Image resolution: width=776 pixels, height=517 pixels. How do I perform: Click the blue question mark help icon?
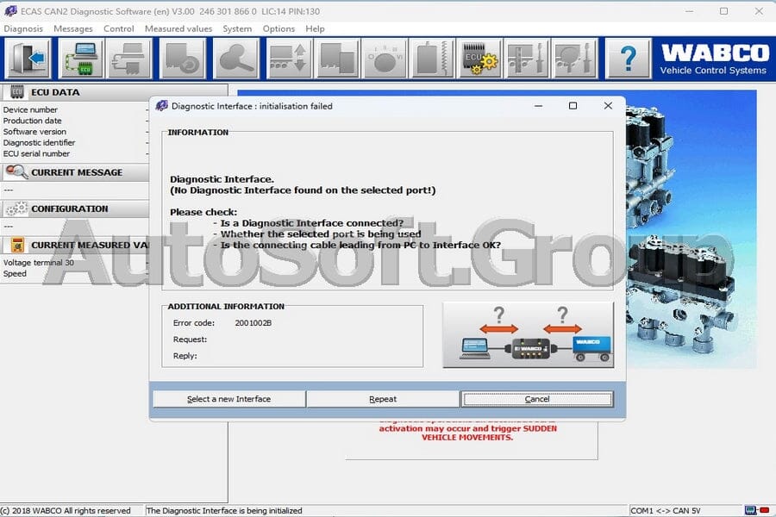click(x=628, y=59)
